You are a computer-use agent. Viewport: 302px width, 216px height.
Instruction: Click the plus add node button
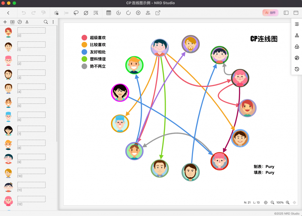(x=5, y=22)
